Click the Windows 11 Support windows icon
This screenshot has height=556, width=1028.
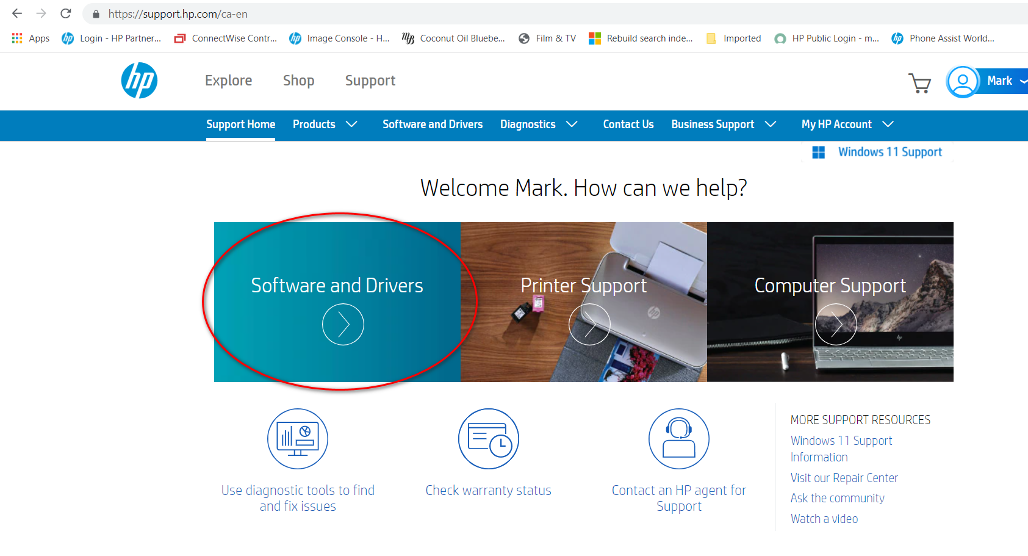[x=819, y=151]
